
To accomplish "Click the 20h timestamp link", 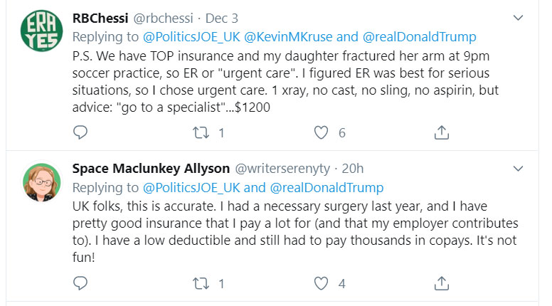I will [x=352, y=169].
